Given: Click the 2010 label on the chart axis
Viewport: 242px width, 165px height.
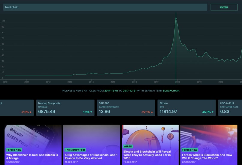Looking at the screenshot, I should click(5, 82).
